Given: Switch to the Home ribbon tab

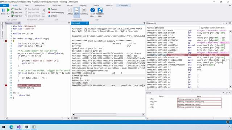Looking at the screenshot, I should tap(15, 5).
